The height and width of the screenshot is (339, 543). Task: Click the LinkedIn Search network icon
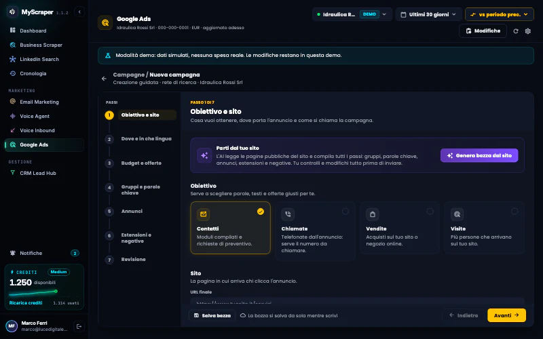click(x=13, y=59)
